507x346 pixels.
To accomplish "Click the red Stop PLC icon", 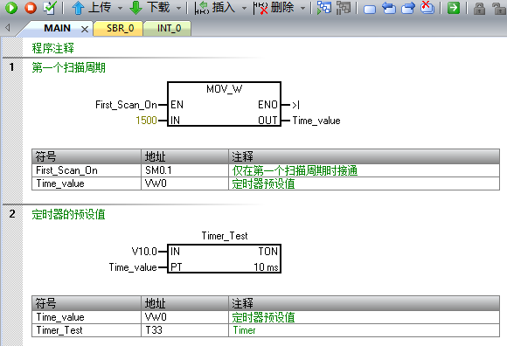I will point(31,8).
